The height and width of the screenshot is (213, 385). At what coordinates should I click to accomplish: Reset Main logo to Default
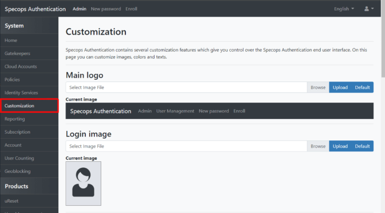[x=362, y=87]
